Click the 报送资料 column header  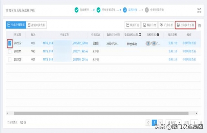172,35
